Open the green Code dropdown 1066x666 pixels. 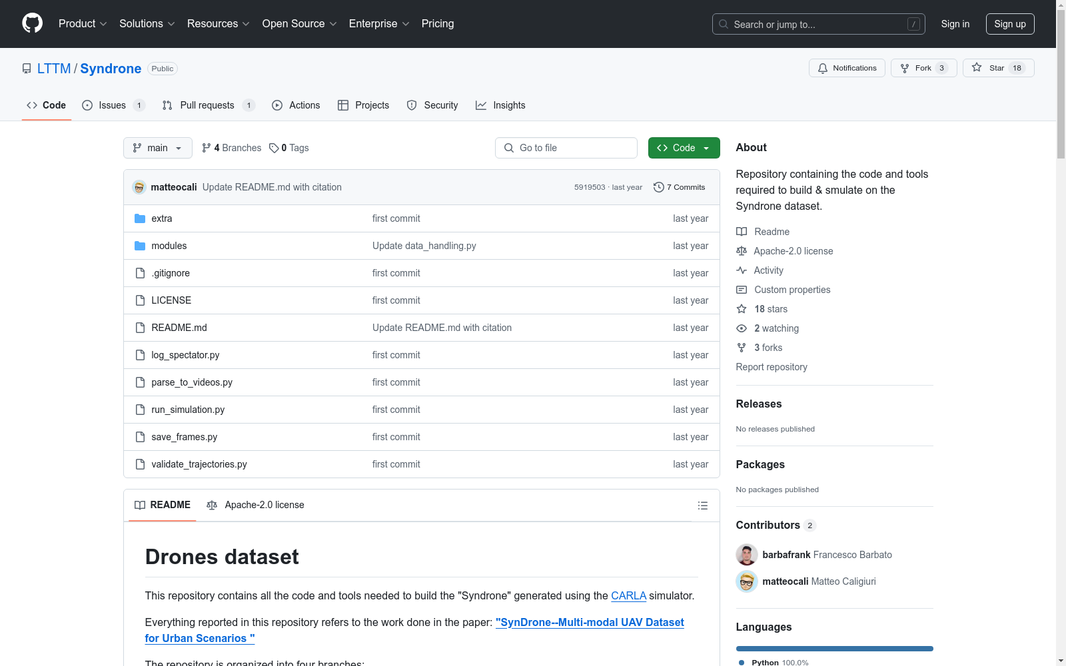point(684,148)
